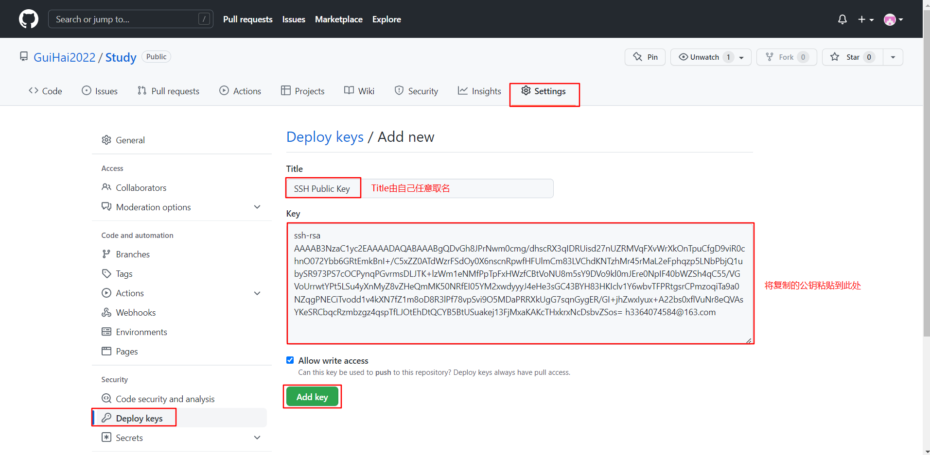Open the Star lists dropdown arrow
The height and width of the screenshot is (455, 930).
coord(893,57)
